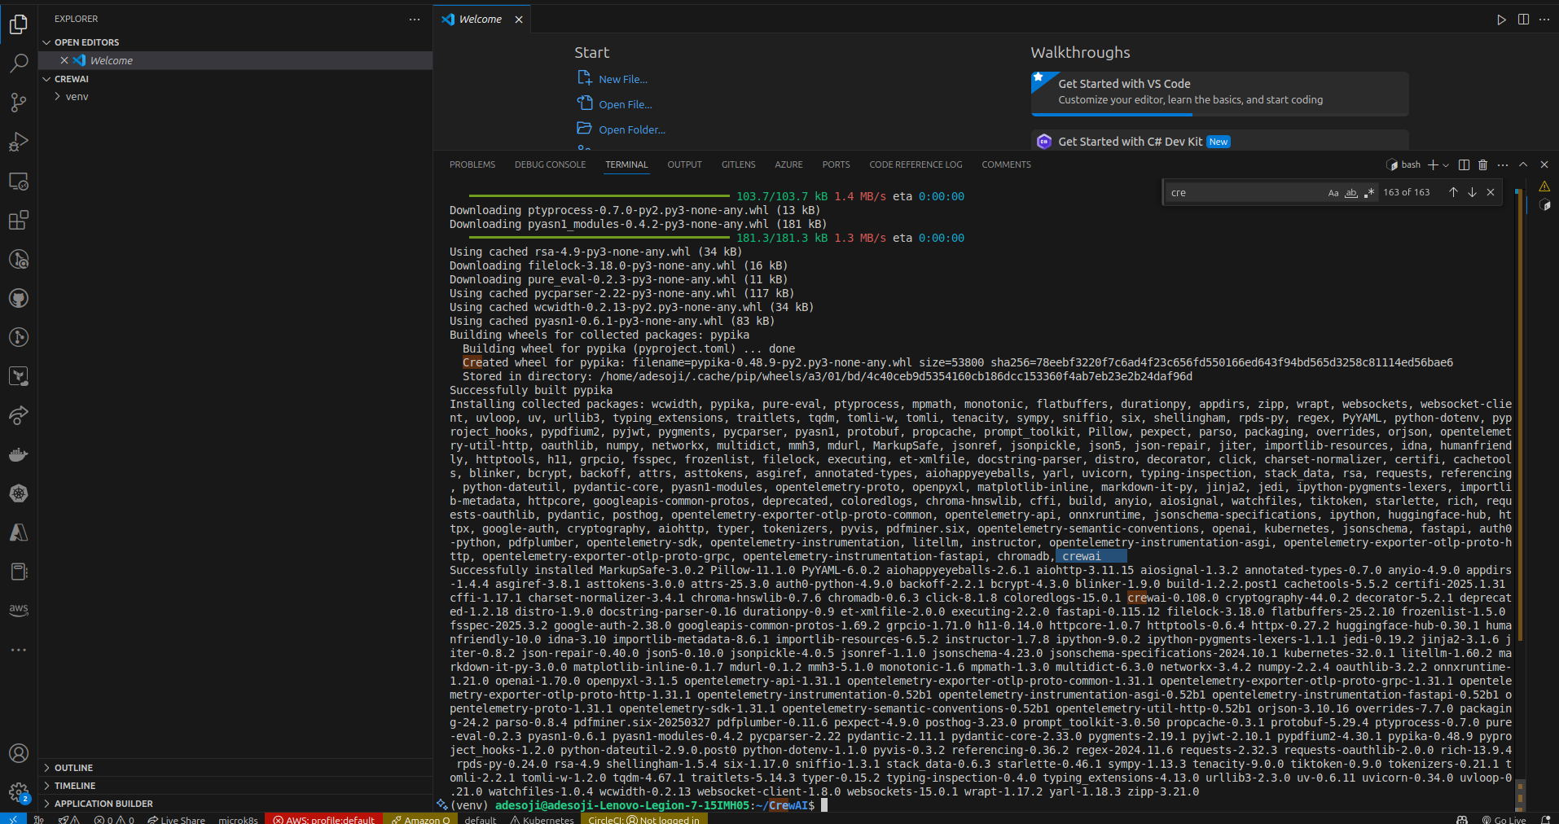1559x824 pixels.
Task: Open the Accounts menu icon
Action: 19,753
